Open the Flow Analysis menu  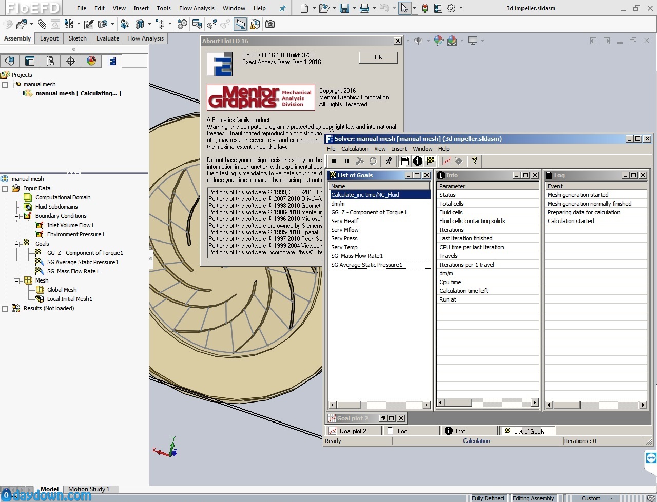coord(197,8)
